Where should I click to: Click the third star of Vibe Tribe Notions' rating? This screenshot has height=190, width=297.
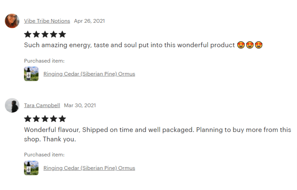pyautogui.click(x=45, y=34)
